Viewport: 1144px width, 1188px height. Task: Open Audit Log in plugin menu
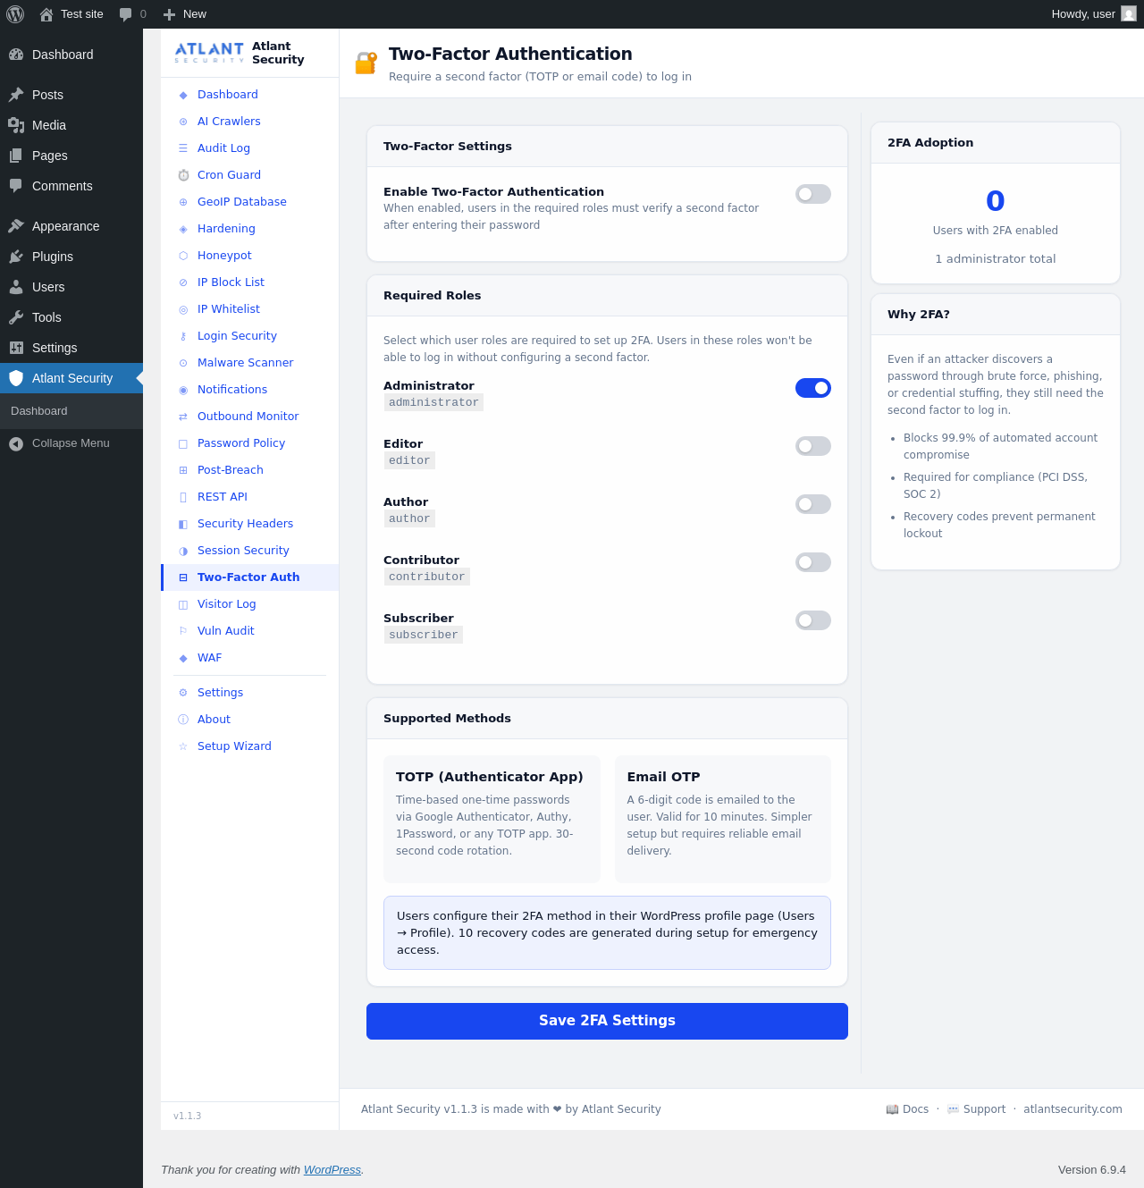tap(249, 148)
